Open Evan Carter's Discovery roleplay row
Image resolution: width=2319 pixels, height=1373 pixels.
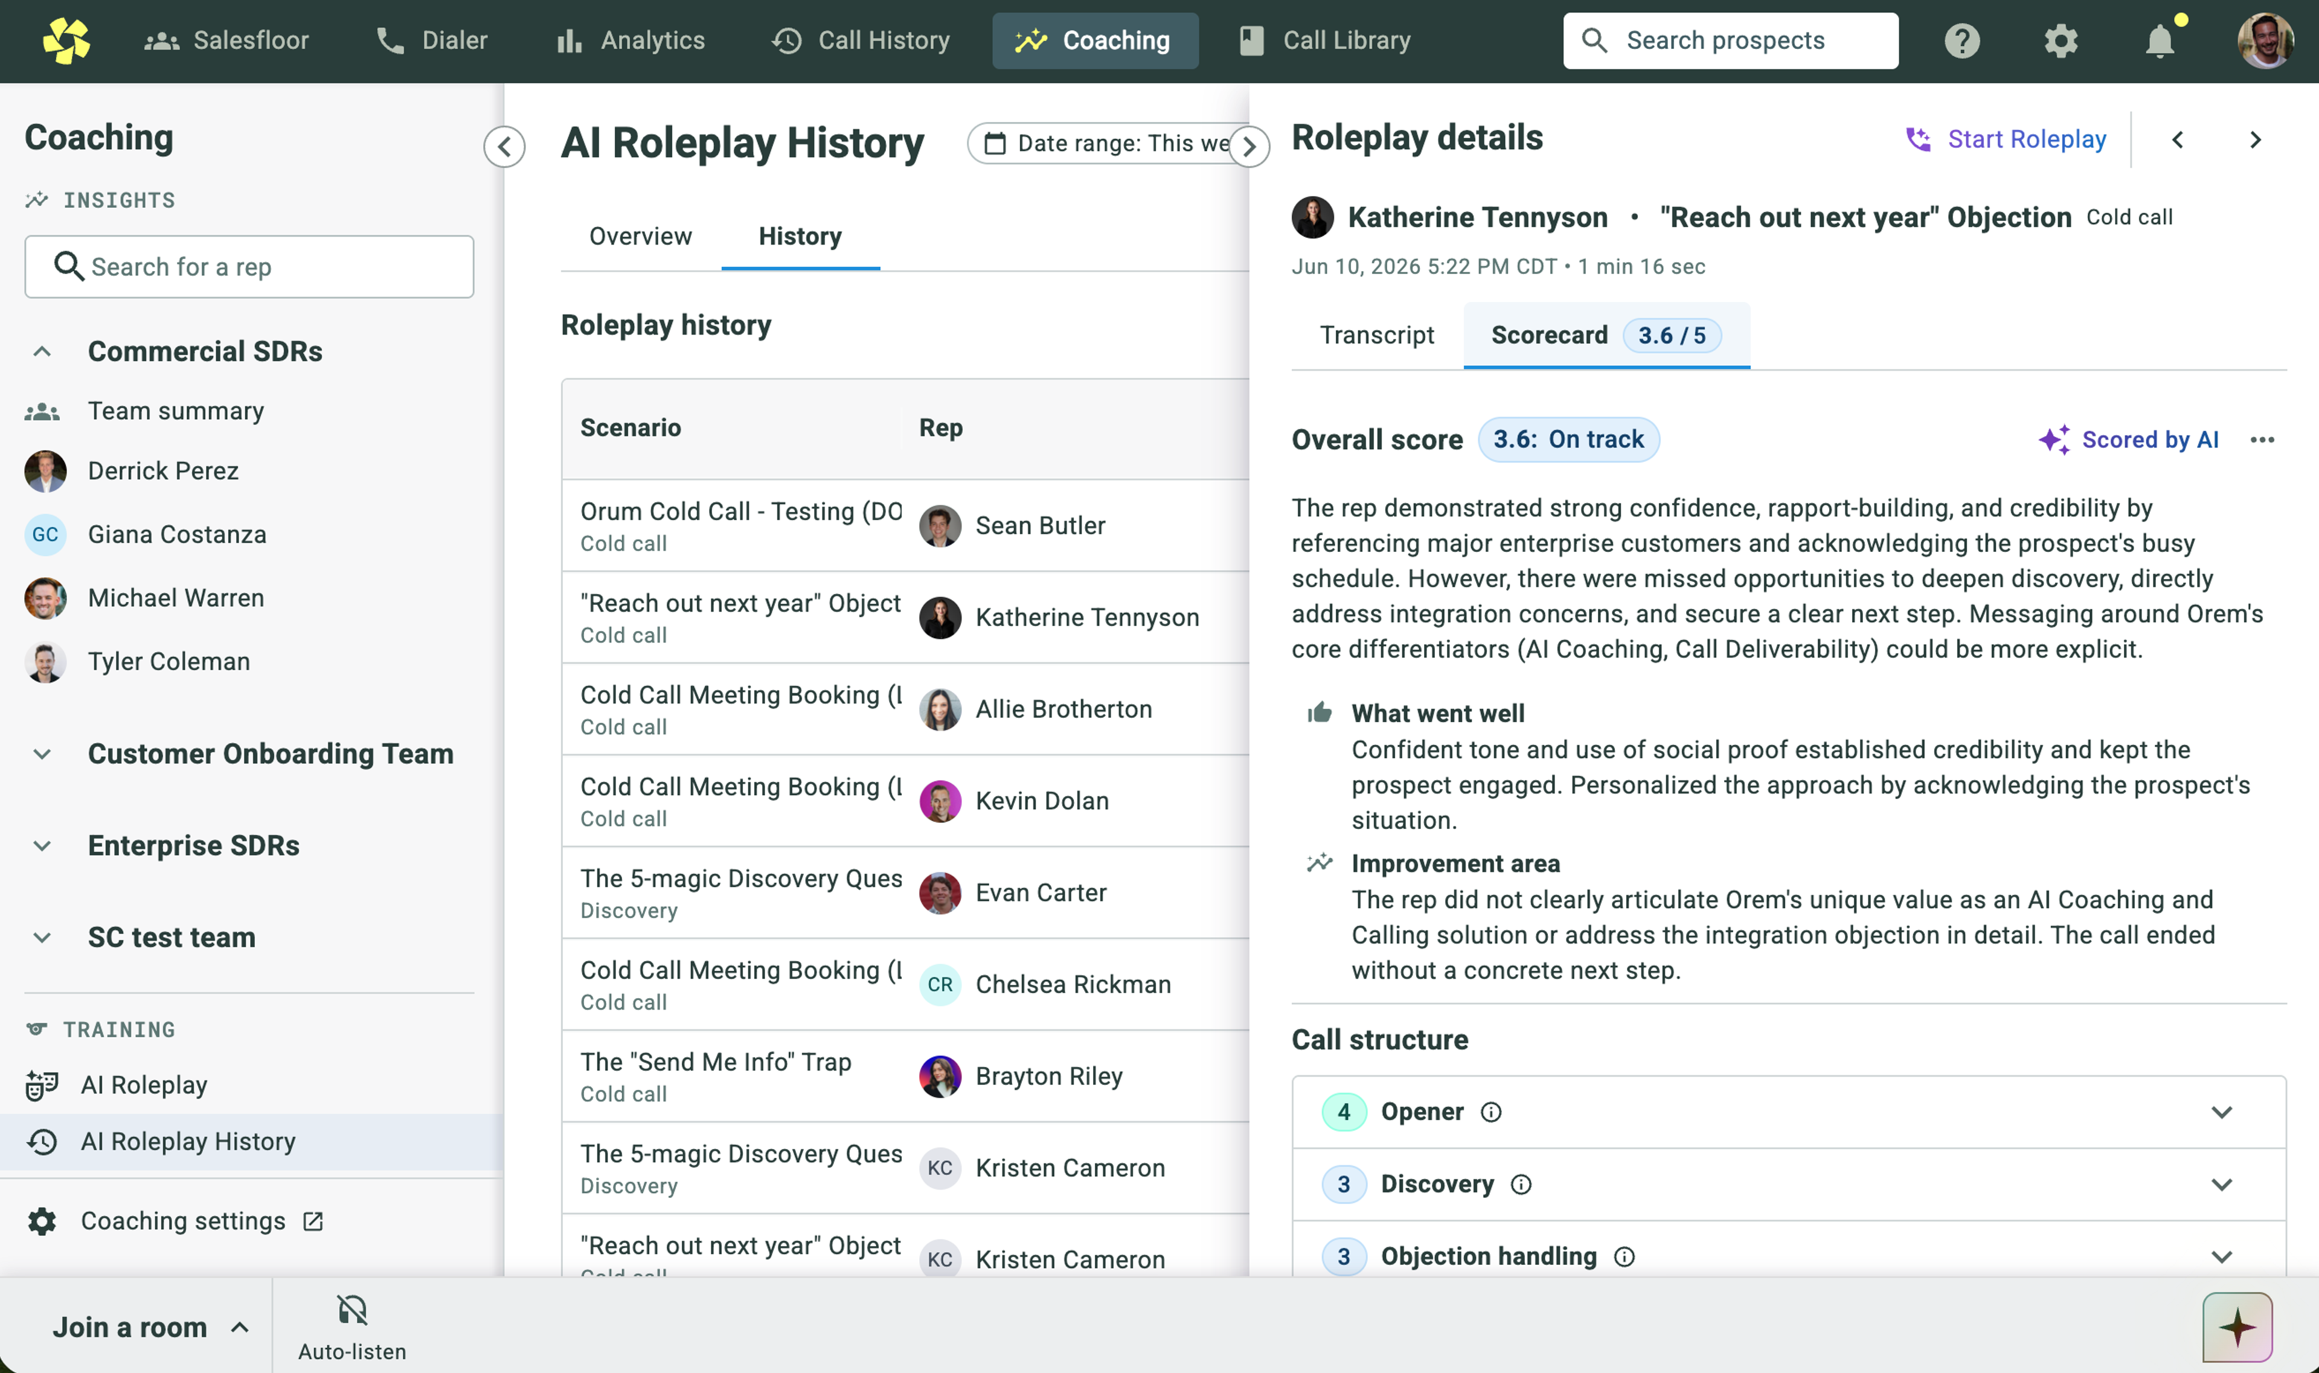pos(905,893)
